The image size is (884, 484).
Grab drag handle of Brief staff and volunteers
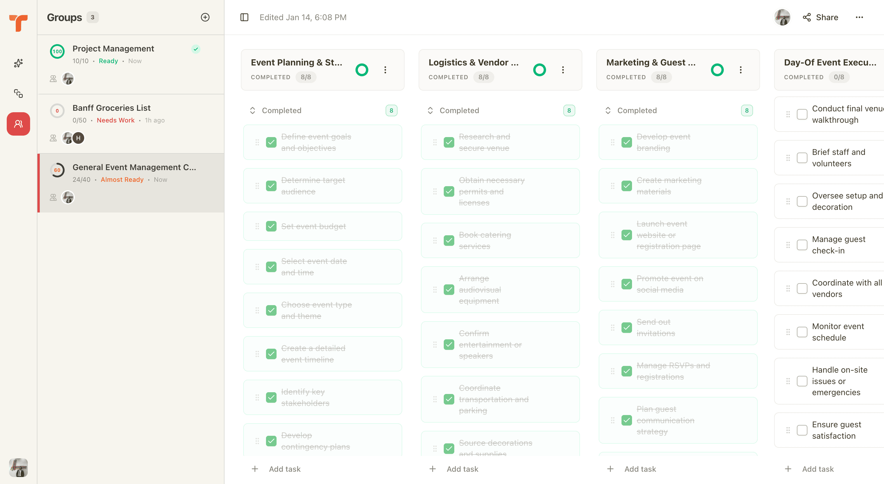coord(788,158)
